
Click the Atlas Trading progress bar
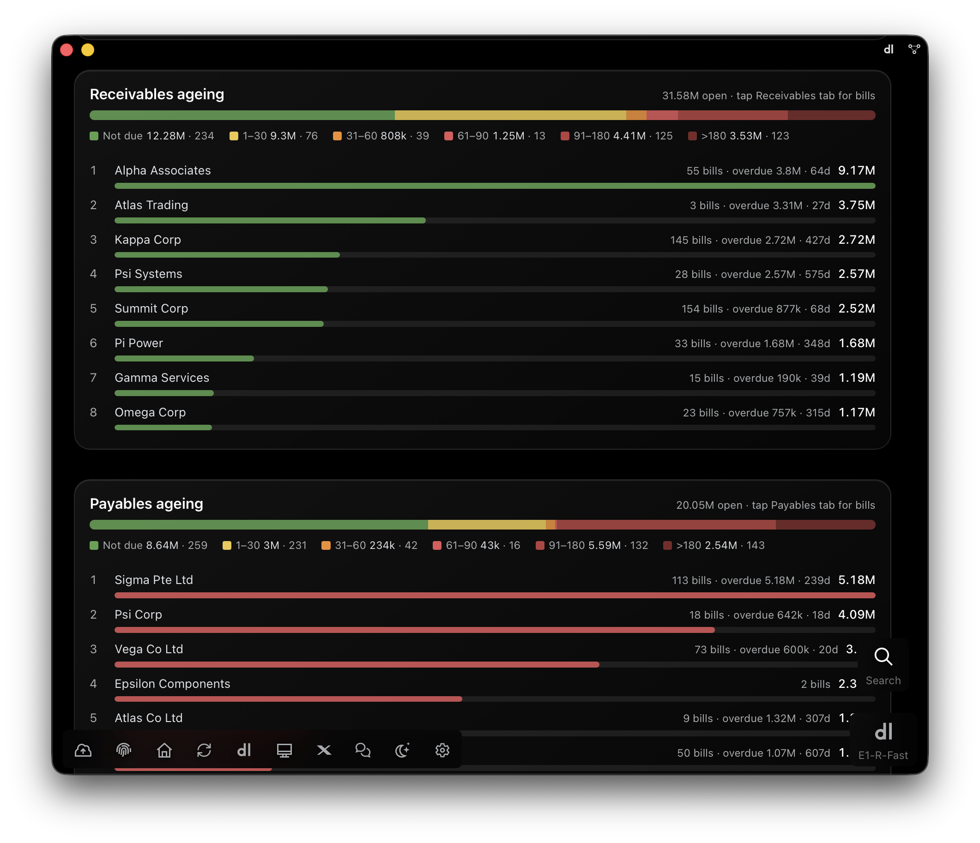point(495,220)
